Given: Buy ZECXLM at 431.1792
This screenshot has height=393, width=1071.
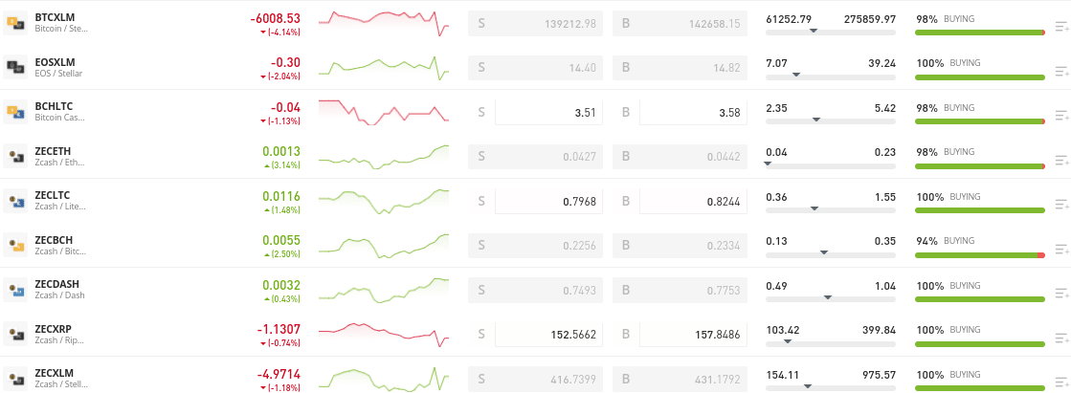Looking at the screenshot, I should click(680, 380).
